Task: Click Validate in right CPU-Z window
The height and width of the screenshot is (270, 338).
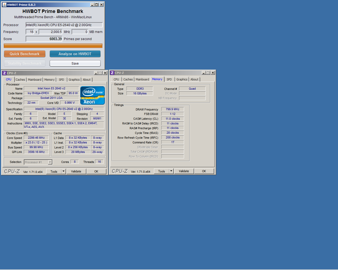Action: click(184, 171)
